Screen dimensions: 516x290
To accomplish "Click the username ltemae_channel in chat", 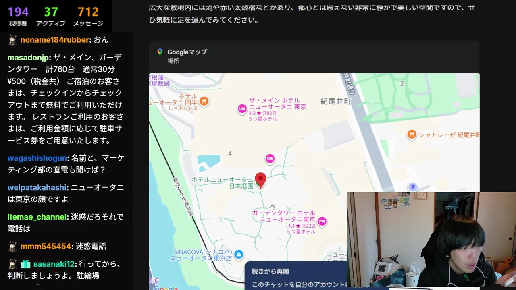I will (37, 217).
